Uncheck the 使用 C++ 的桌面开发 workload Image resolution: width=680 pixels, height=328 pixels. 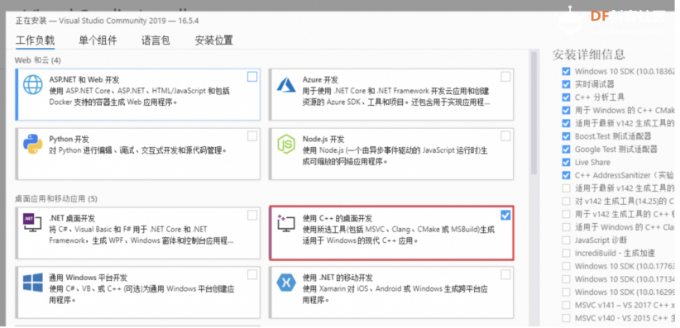coord(505,215)
